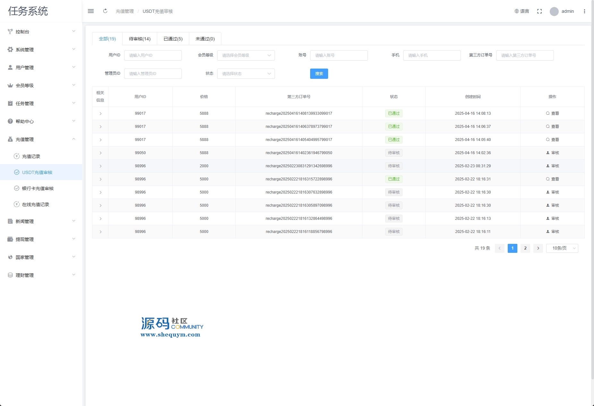Viewport: 594px width, 406px height.
Task: Go to page 2 of results
Action: coord(525,248)
